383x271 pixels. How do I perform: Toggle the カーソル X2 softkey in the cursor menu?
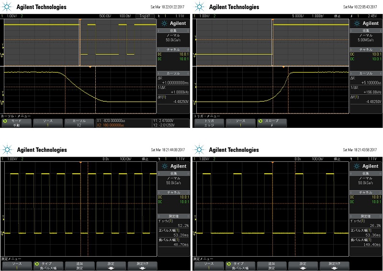(79, 123)
